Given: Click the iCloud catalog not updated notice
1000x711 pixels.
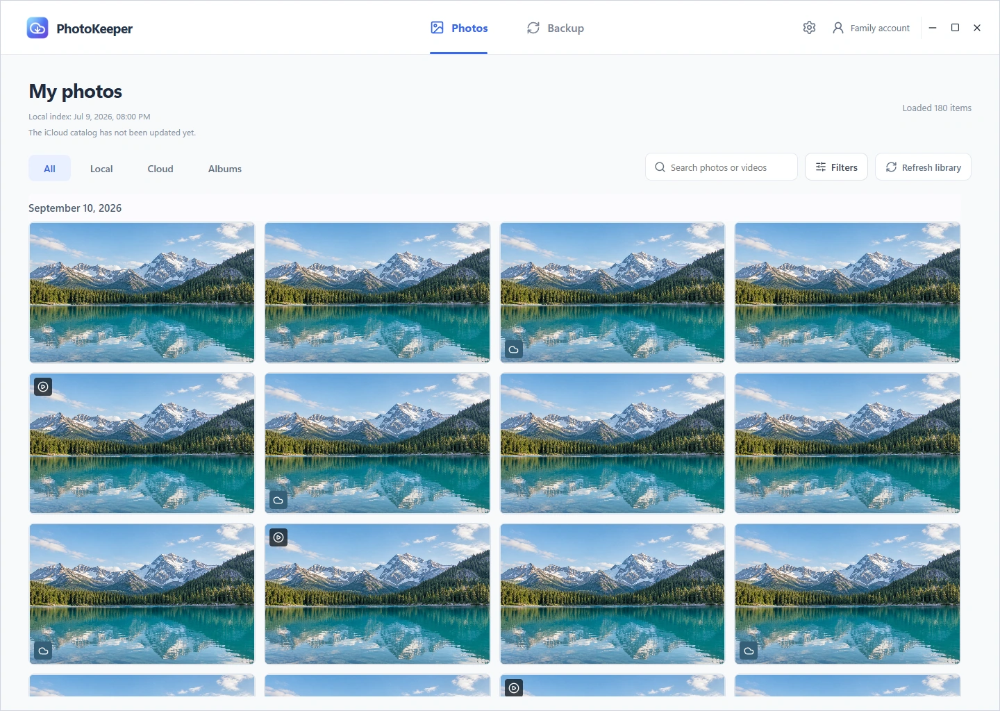Looking at the screenshot, I should point(112,133).
